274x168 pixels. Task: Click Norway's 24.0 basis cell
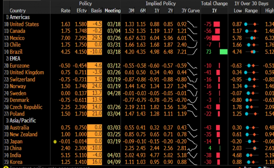pyautogui.click(x=95, y=86)
